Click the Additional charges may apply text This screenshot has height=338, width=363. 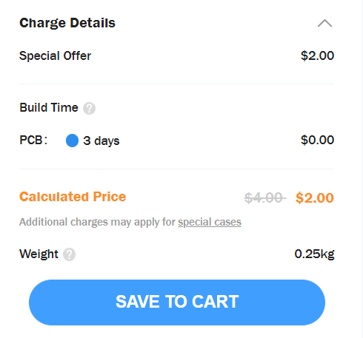pos(97,222)
